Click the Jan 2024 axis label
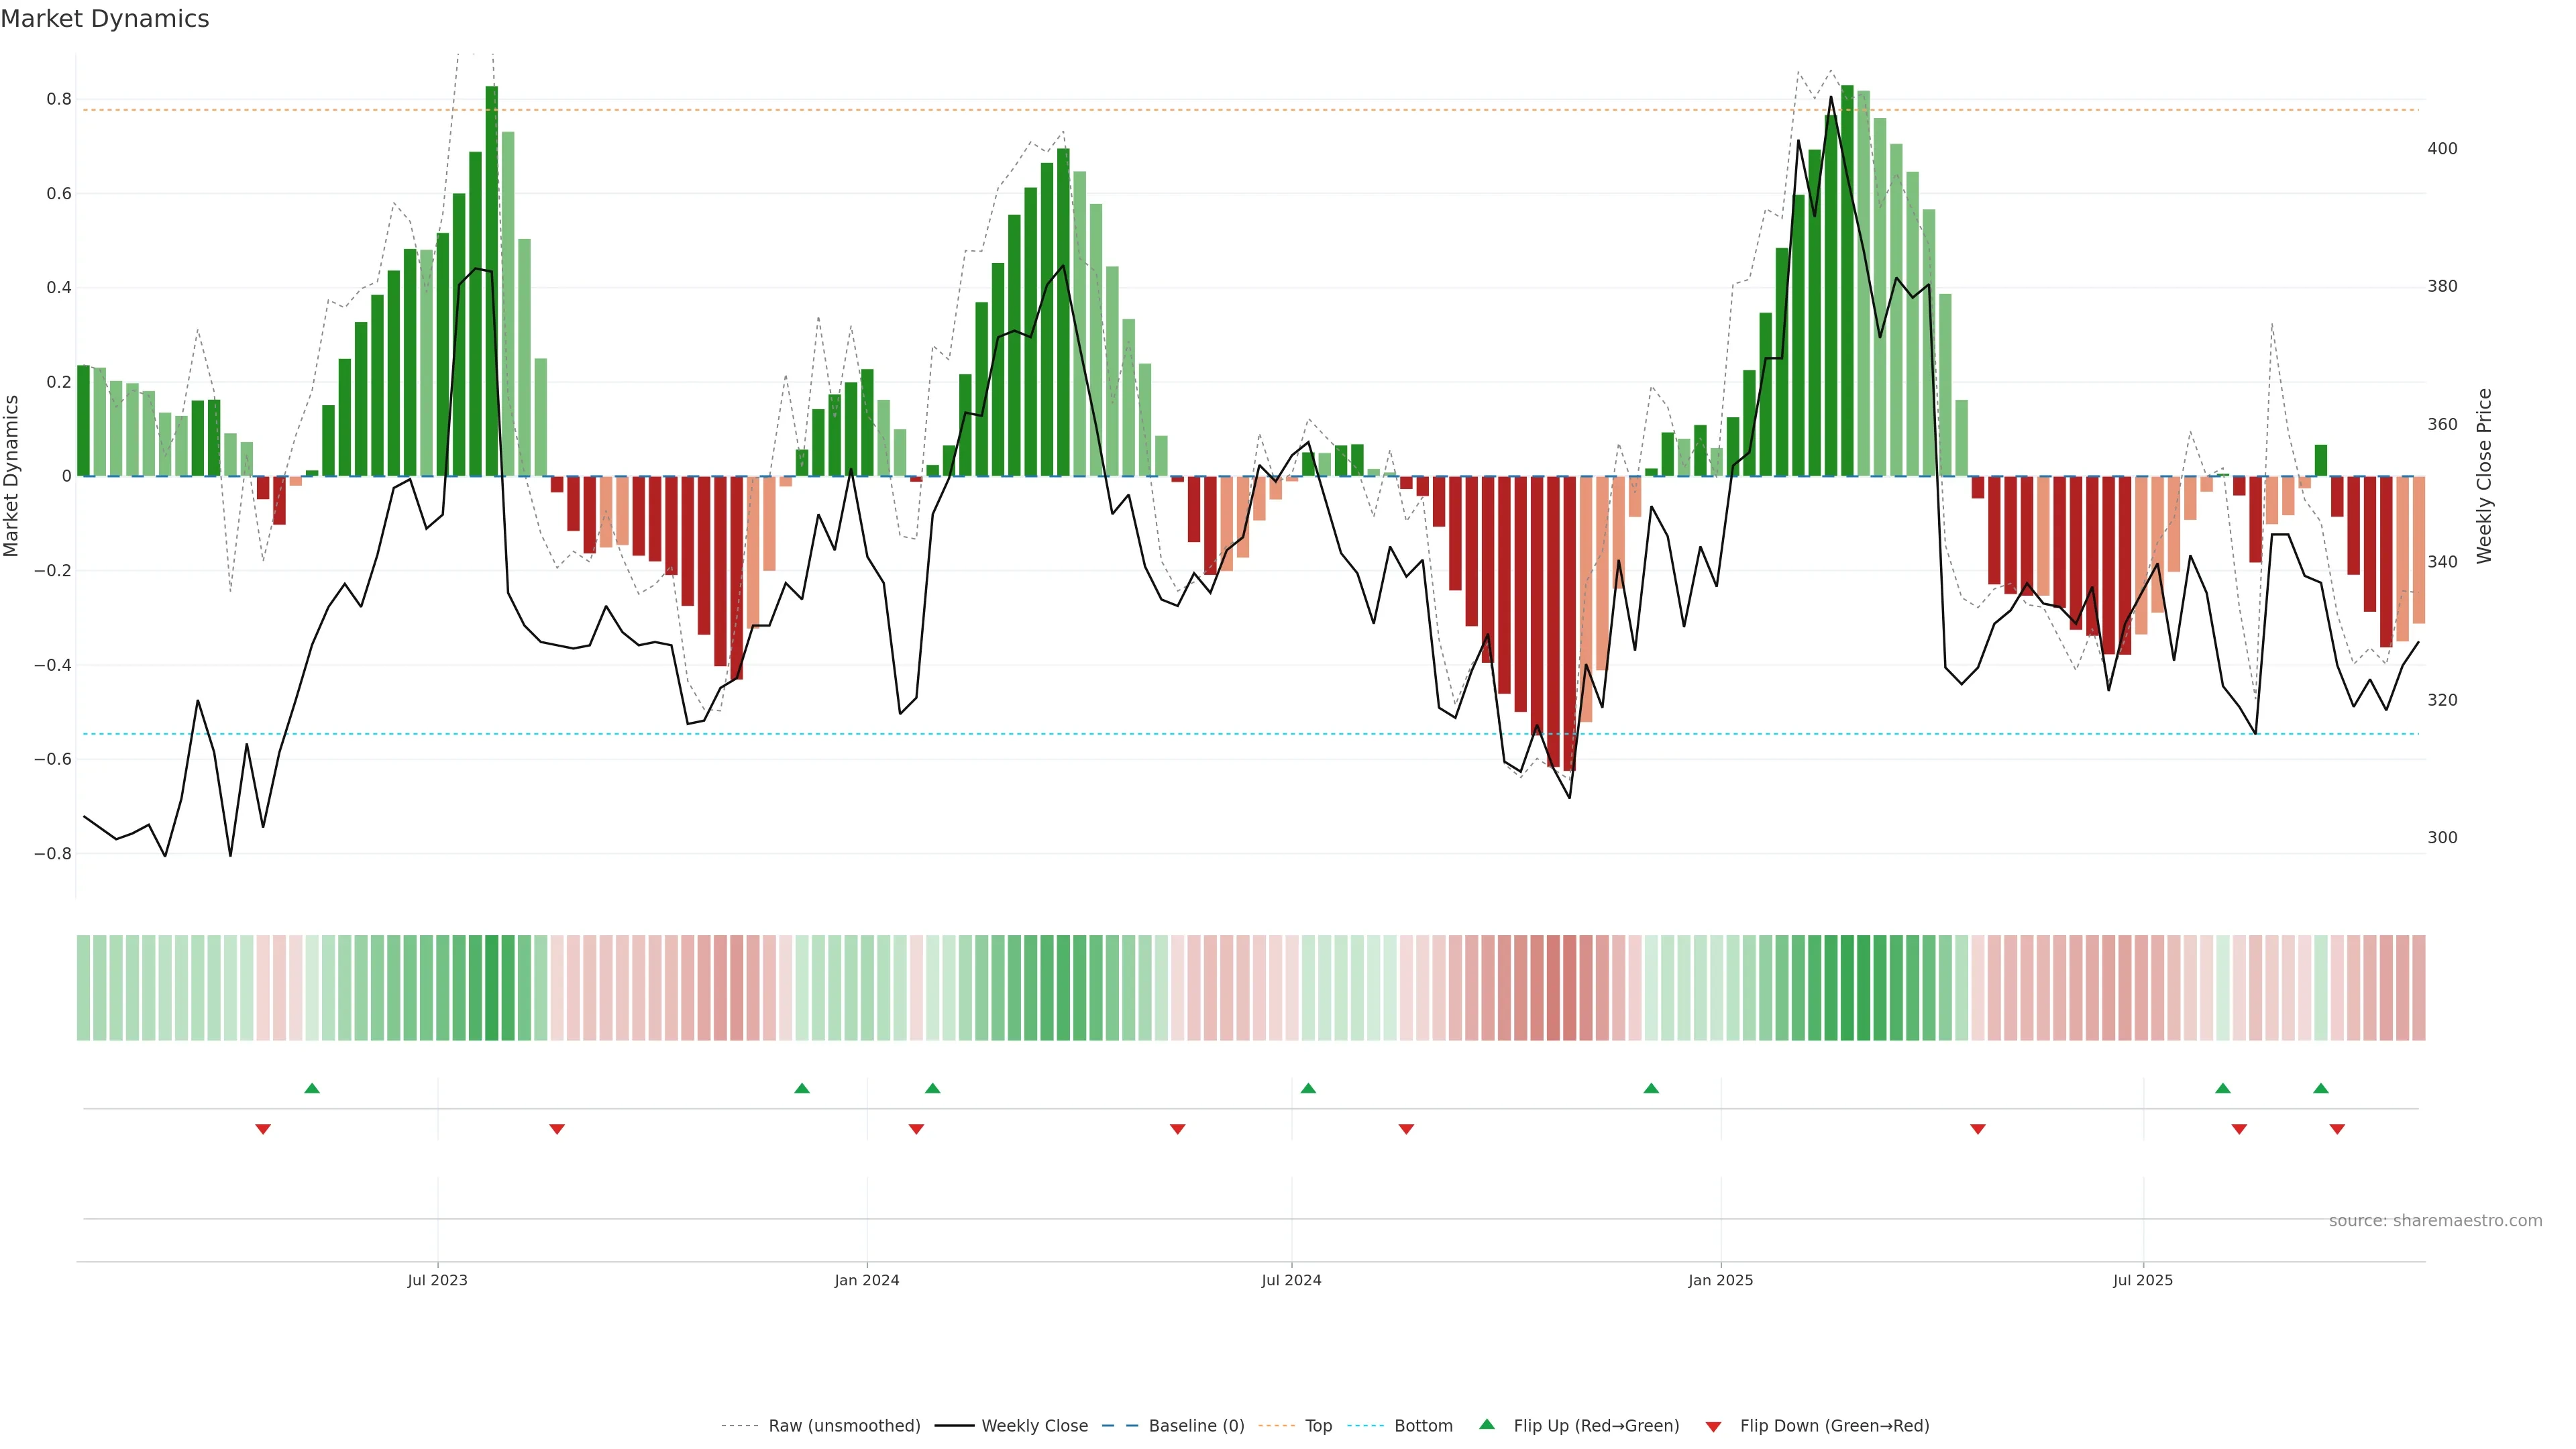 (x=867, y=1280)
